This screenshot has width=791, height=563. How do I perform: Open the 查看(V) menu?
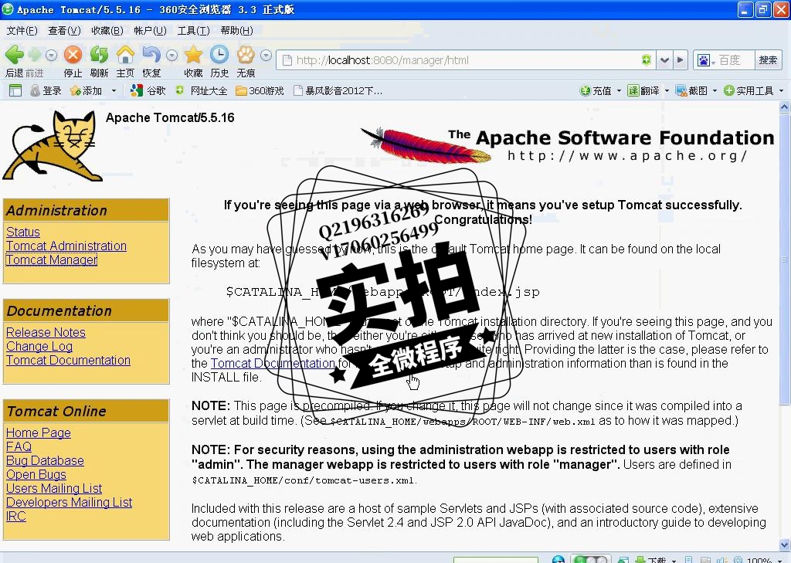click(64, 31)
